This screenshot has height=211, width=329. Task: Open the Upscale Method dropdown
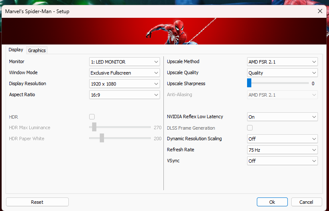click(282, 62)
